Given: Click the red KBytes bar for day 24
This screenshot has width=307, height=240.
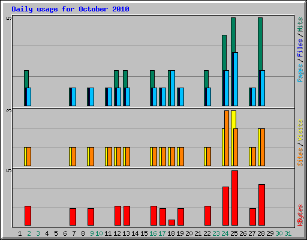Looking at the screenshot, I should click(x=226, y=206).
